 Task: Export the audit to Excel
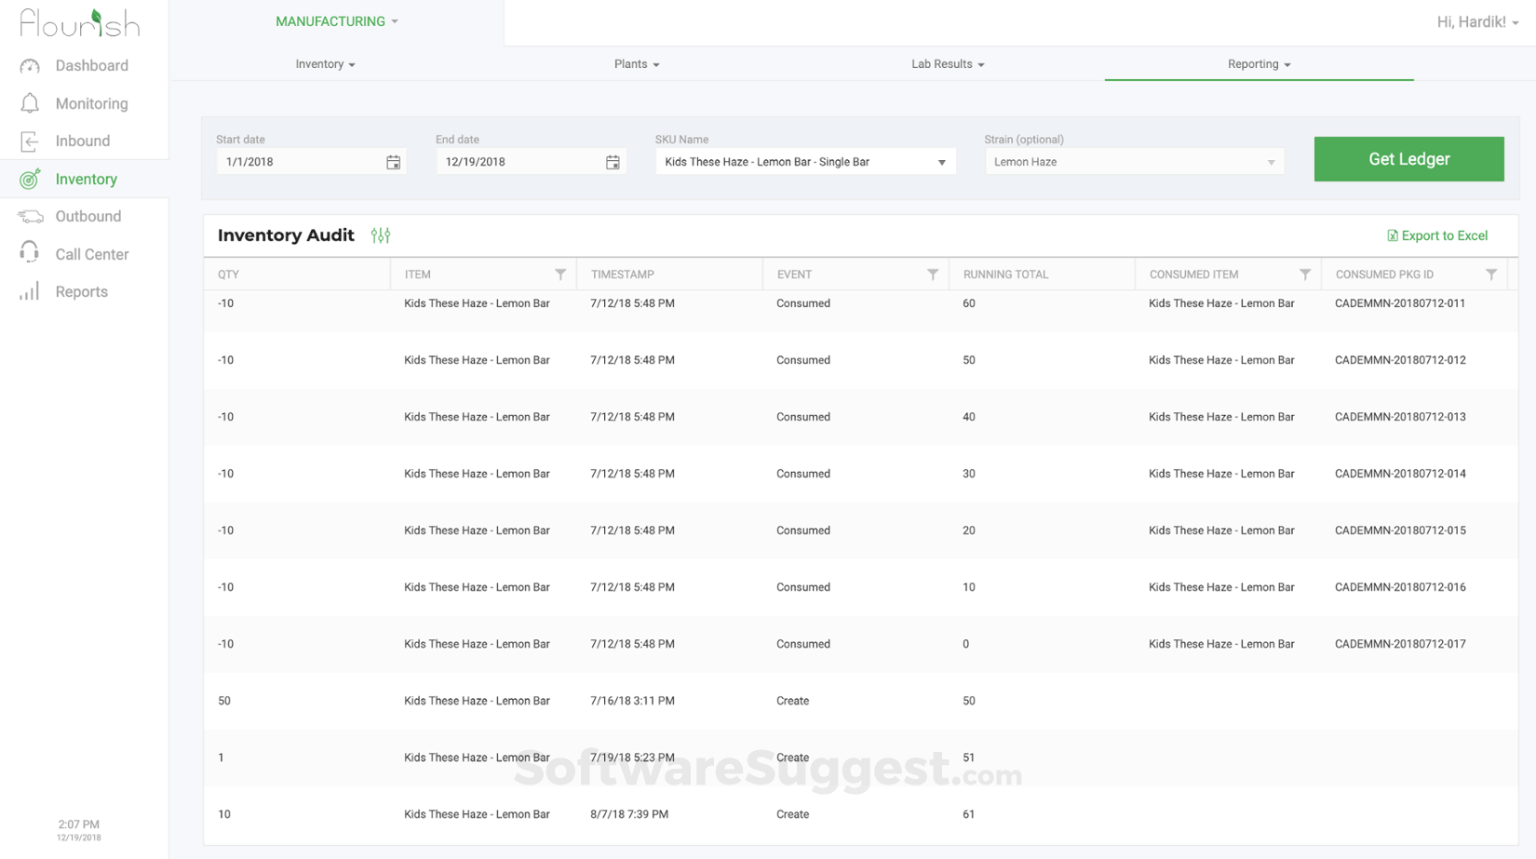pos(1437,235)
